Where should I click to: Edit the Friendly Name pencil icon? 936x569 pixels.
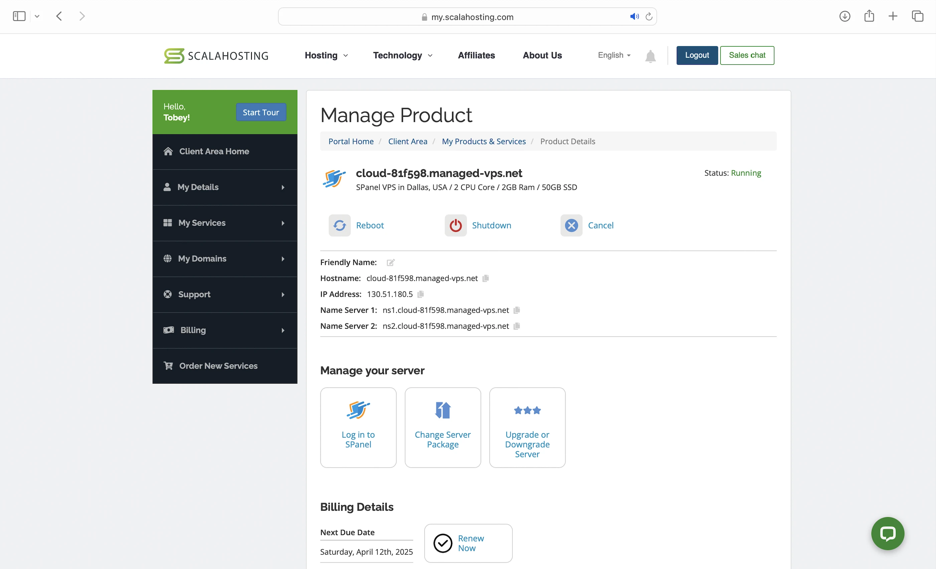(391, 262)
